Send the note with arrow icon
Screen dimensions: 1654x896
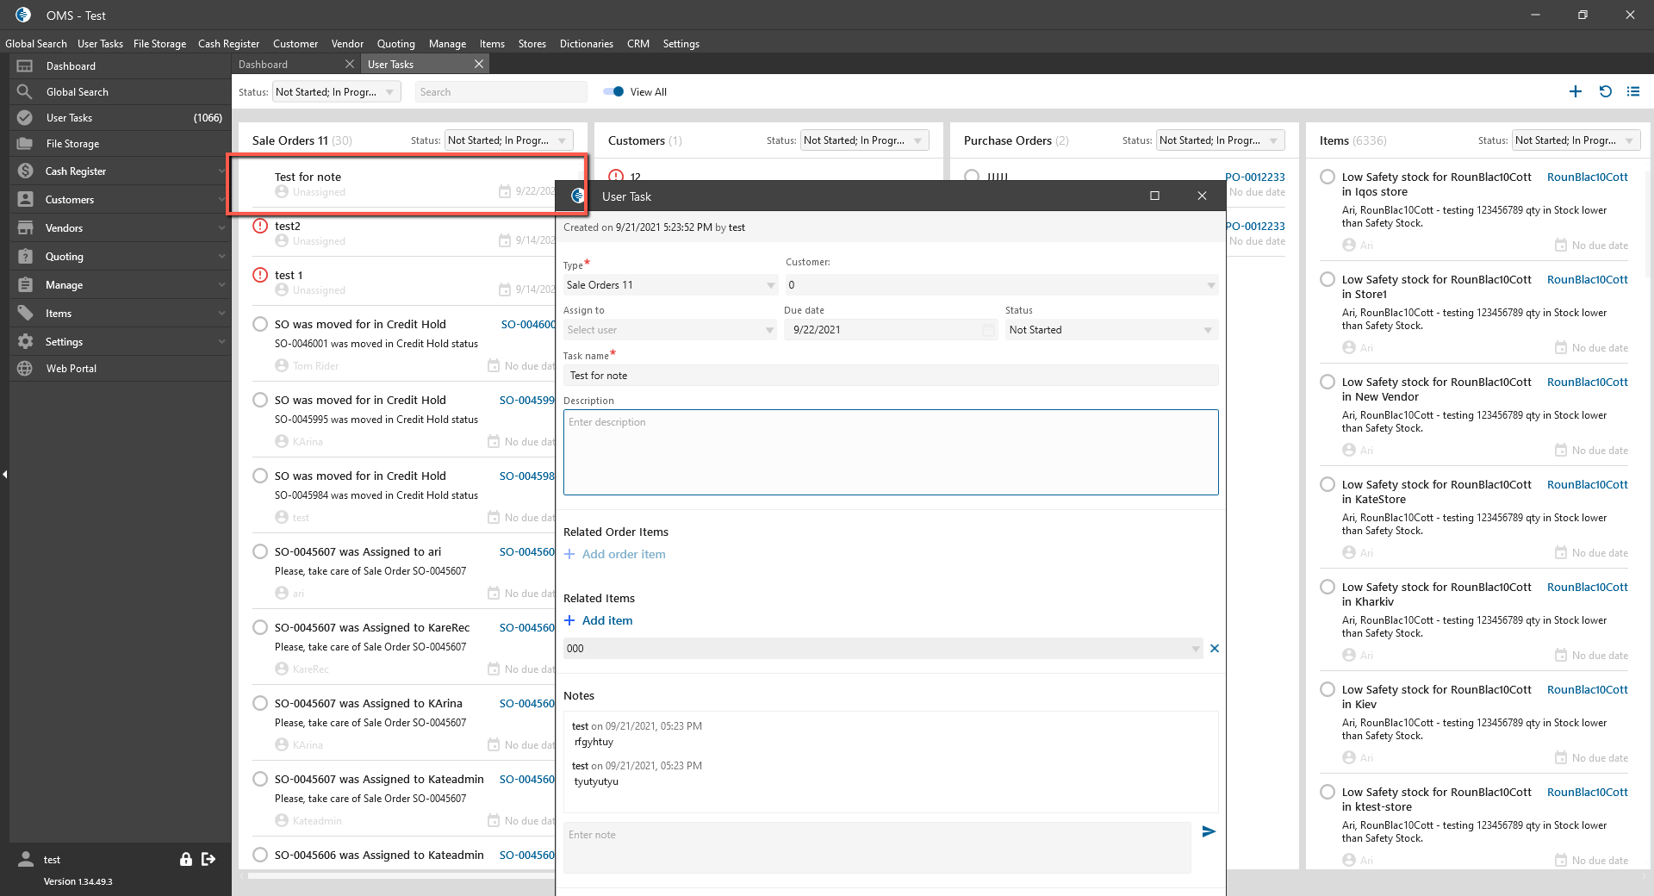(1209, 831)
